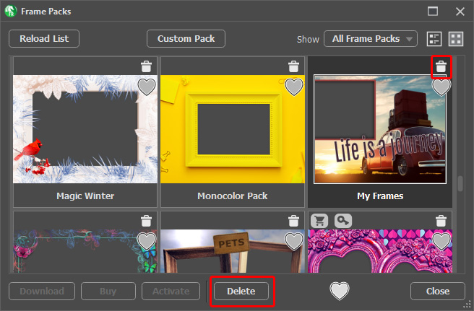Click the Close button

[438, 291]
